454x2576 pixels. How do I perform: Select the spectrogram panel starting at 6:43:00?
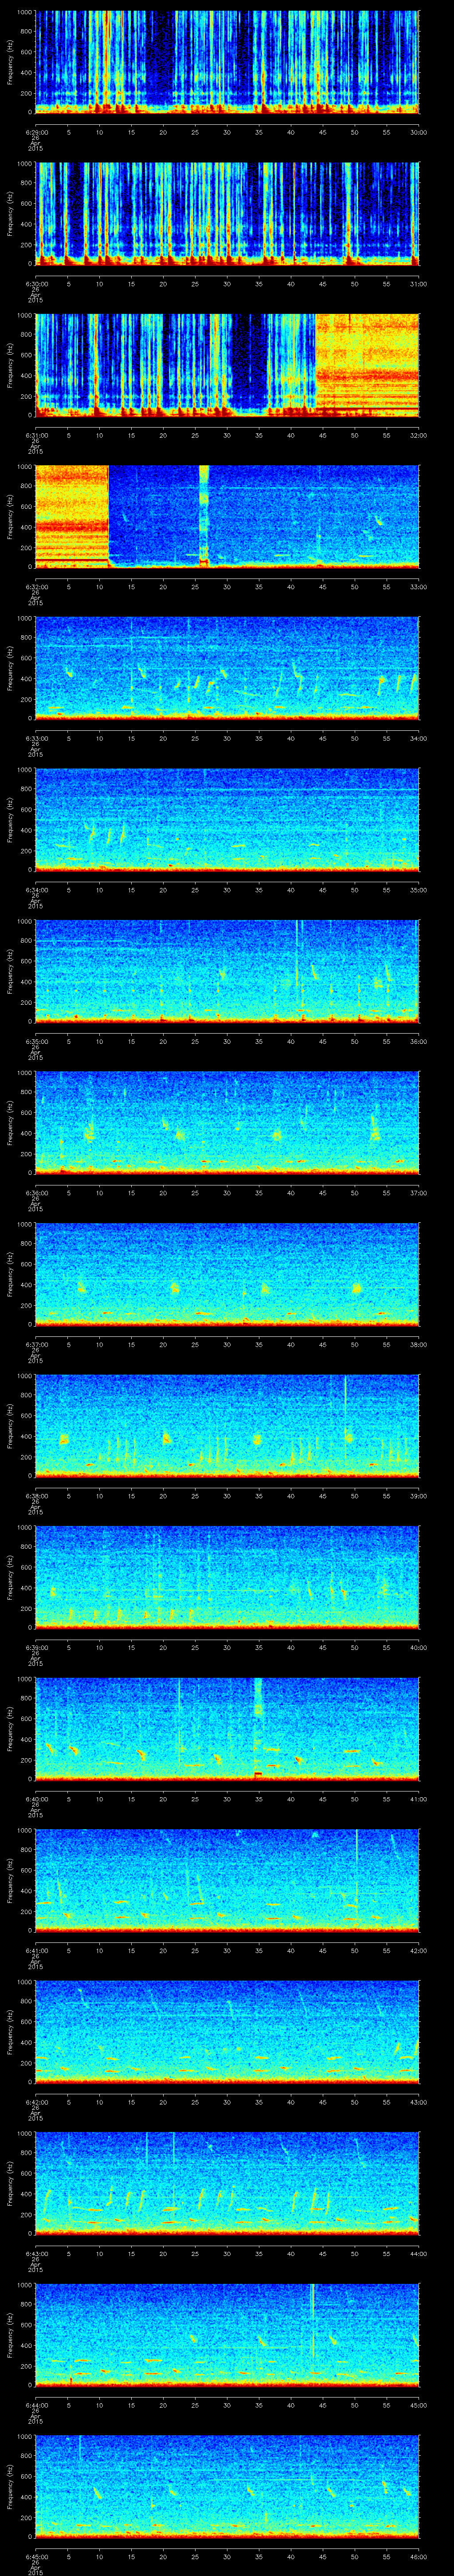coord(227,2183)
